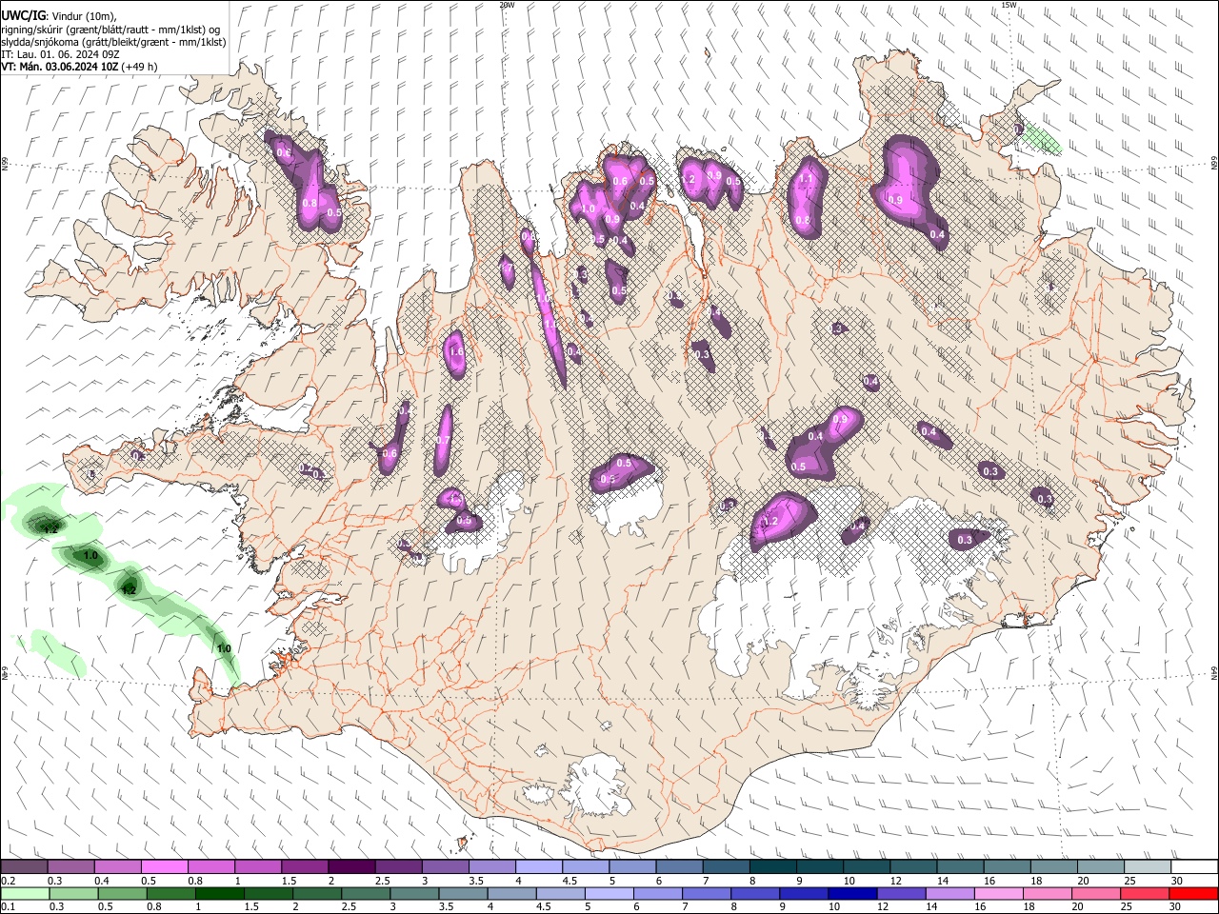Select top-row swatch between 4 and 4.5
This screenshot has width=1219, height=914.
[538, 867]
